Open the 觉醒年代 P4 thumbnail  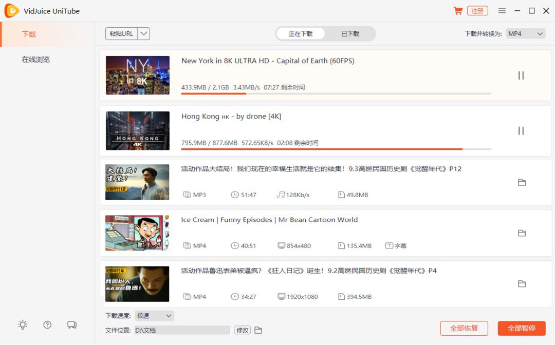(x=137, y=284)
